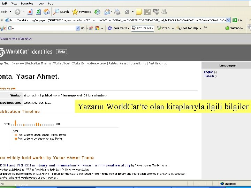251x188 pixels.
Task: Click the Internet zone status indicator
Action: (228, 184)
